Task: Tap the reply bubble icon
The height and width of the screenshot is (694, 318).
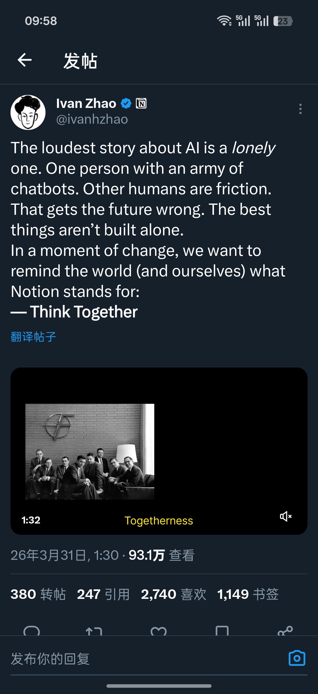Action: coord(31,631)
